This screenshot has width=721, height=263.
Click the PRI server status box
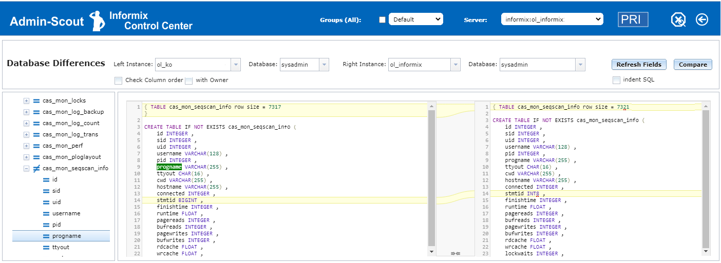(x=633, y=19)
